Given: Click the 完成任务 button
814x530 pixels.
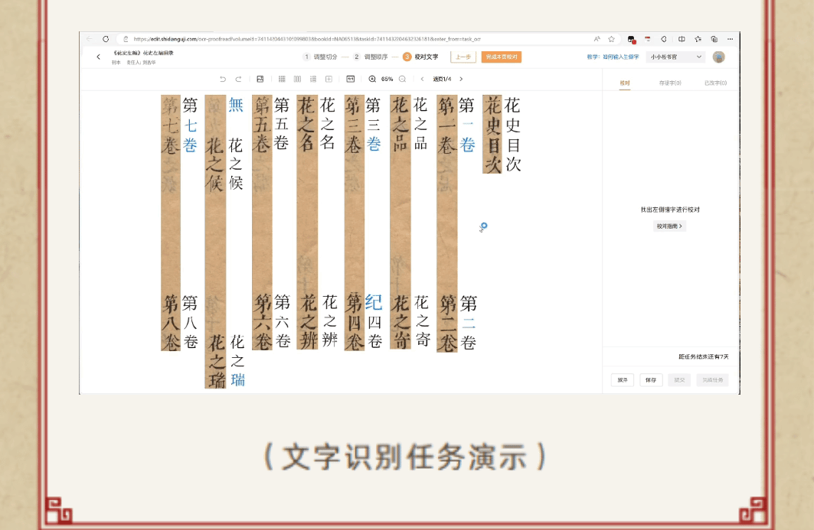Looking at the screenshot, I should 713,380.
